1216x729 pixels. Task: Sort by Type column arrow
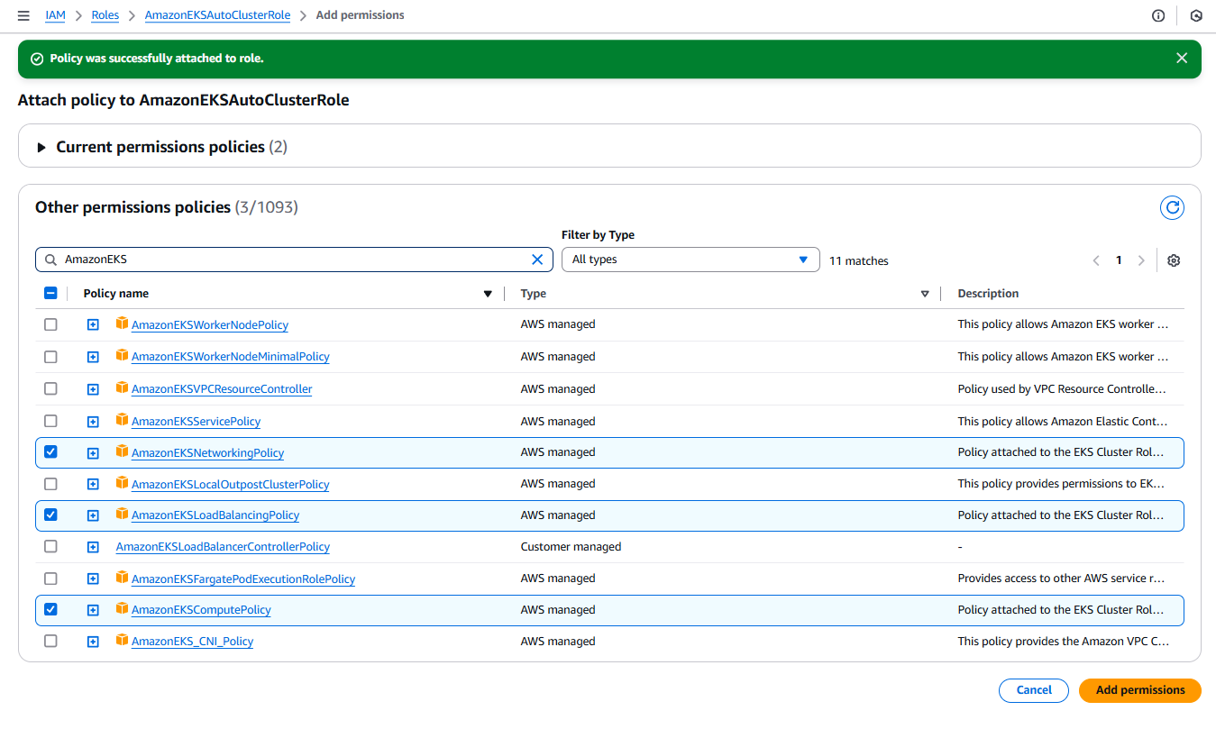click(x=925, y=294)
